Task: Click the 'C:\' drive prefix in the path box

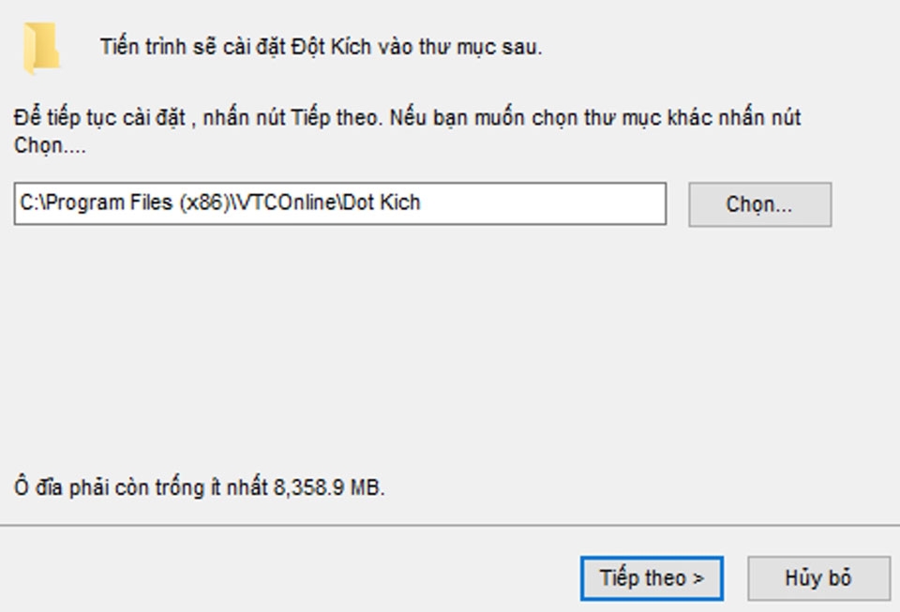Action: pos(32,202)
